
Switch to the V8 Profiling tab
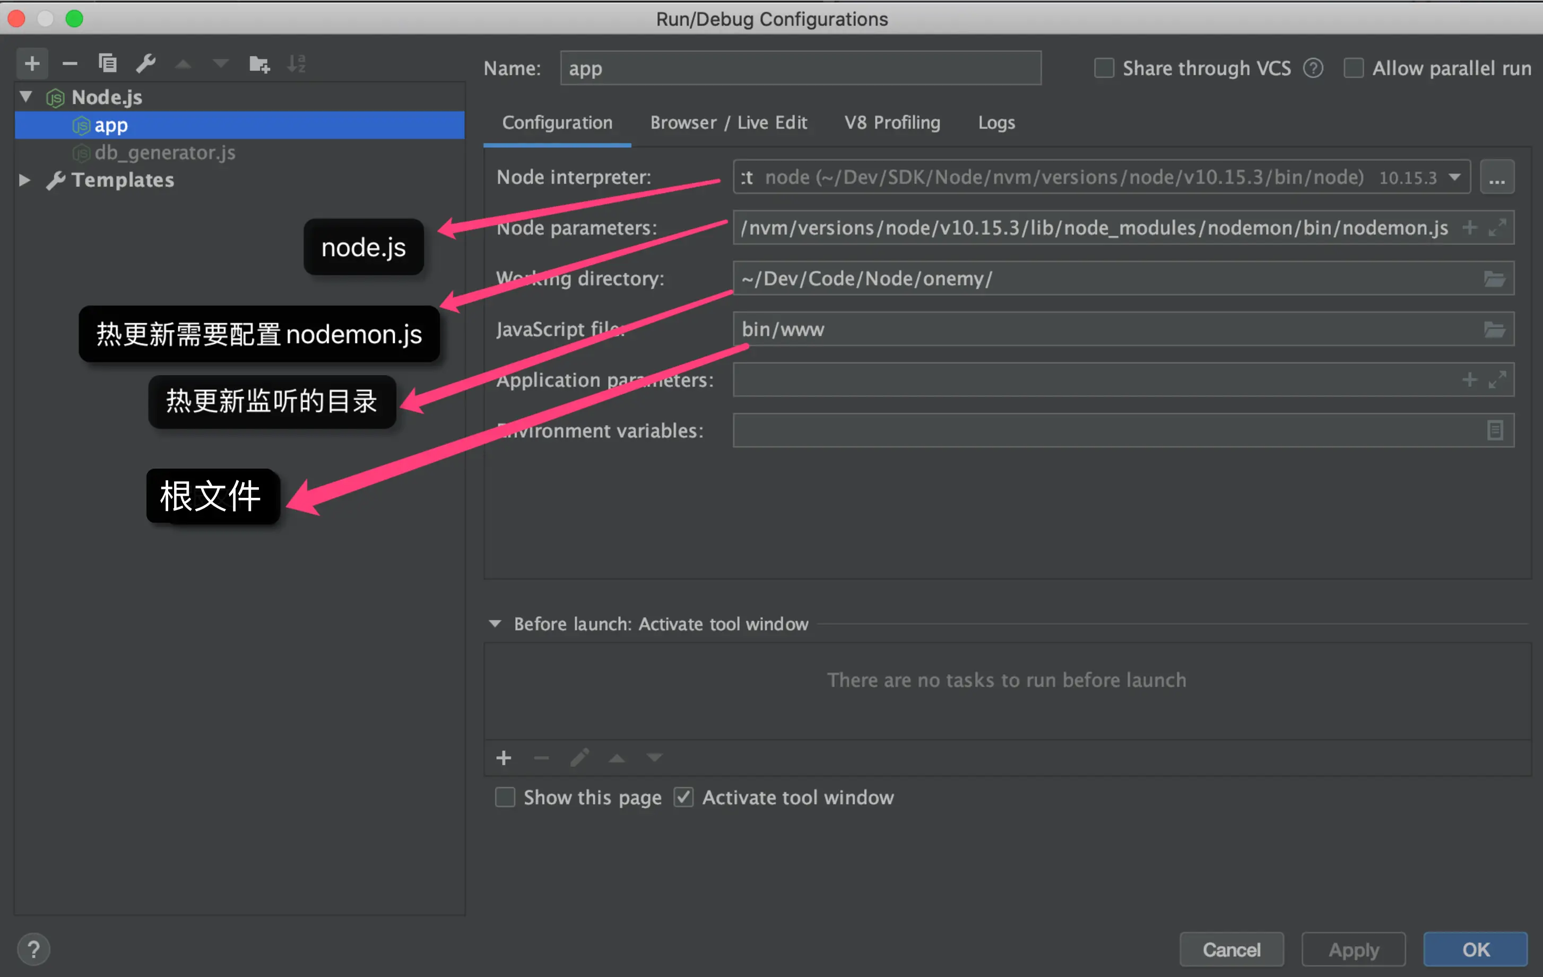point(892,123)
